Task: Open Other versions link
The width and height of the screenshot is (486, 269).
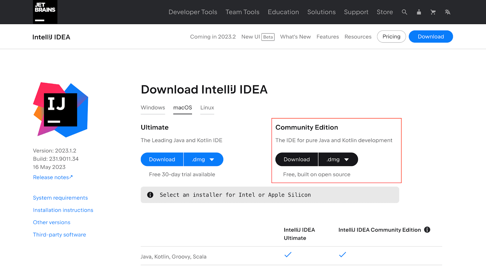Action: tap(52, 222)
